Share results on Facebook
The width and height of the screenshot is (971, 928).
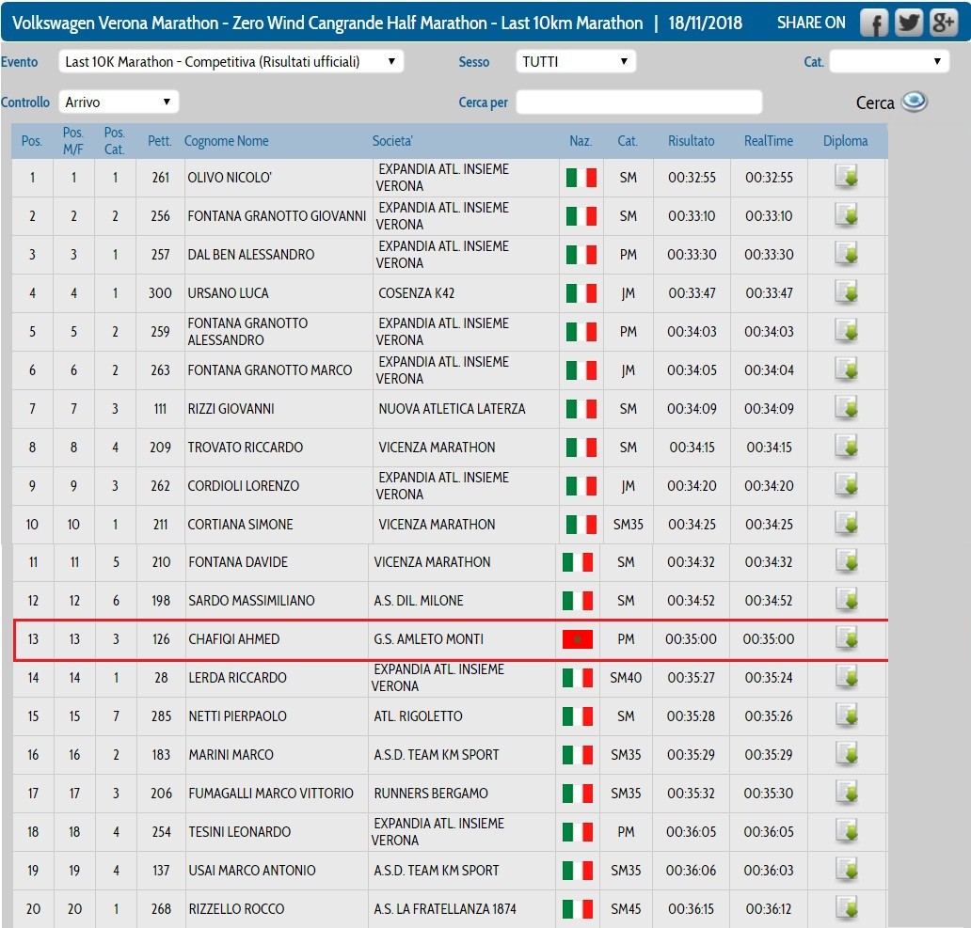(x=874, y=24)
